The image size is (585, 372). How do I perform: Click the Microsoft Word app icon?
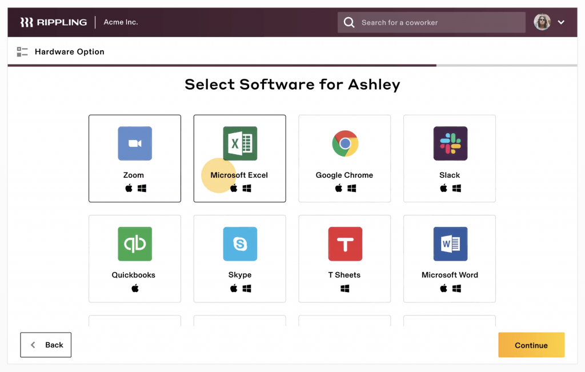tap(450, 243)
